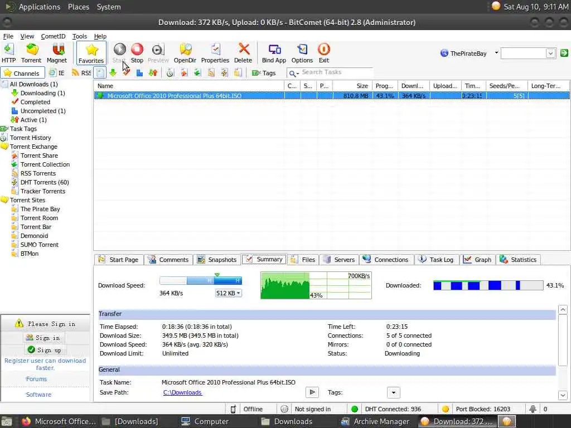
Task: Click the notification bell in status bar
Action: 533,409
